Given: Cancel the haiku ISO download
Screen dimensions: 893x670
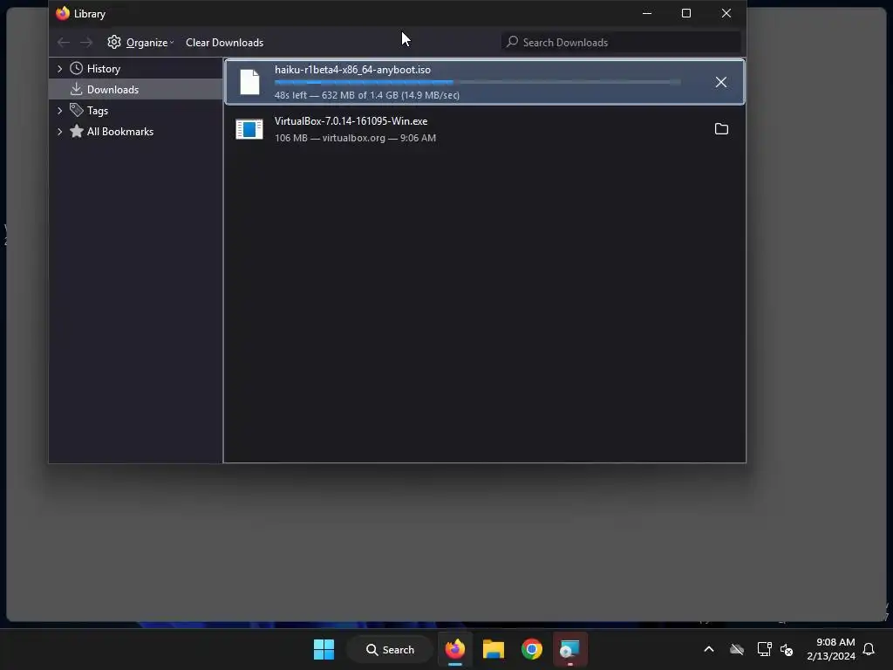Looking at the screenshot, I should [721, 82].
